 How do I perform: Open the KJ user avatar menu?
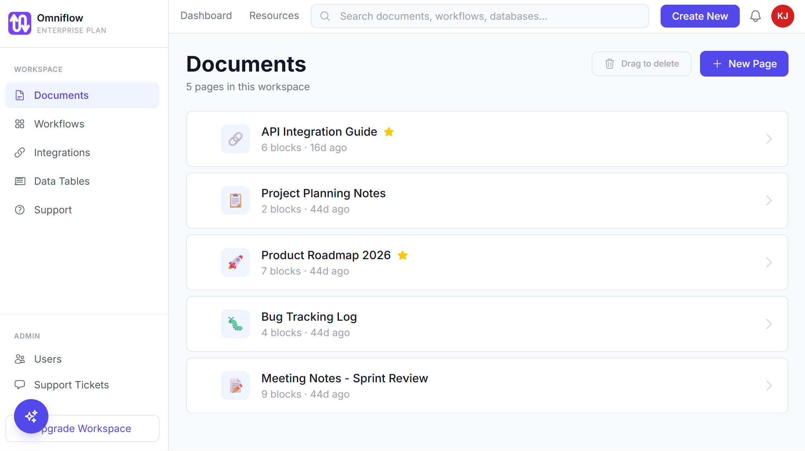coord(783,16)
